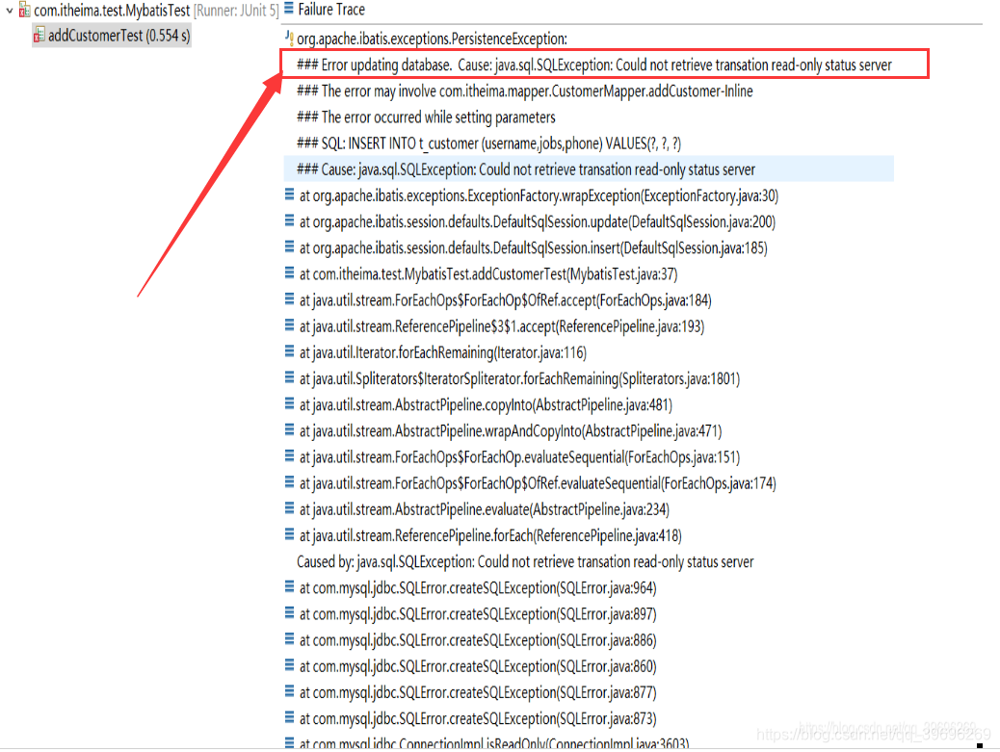
Task: Collapse the com.itheima.test.MybatisTest tree node
Action: [10, 9]
